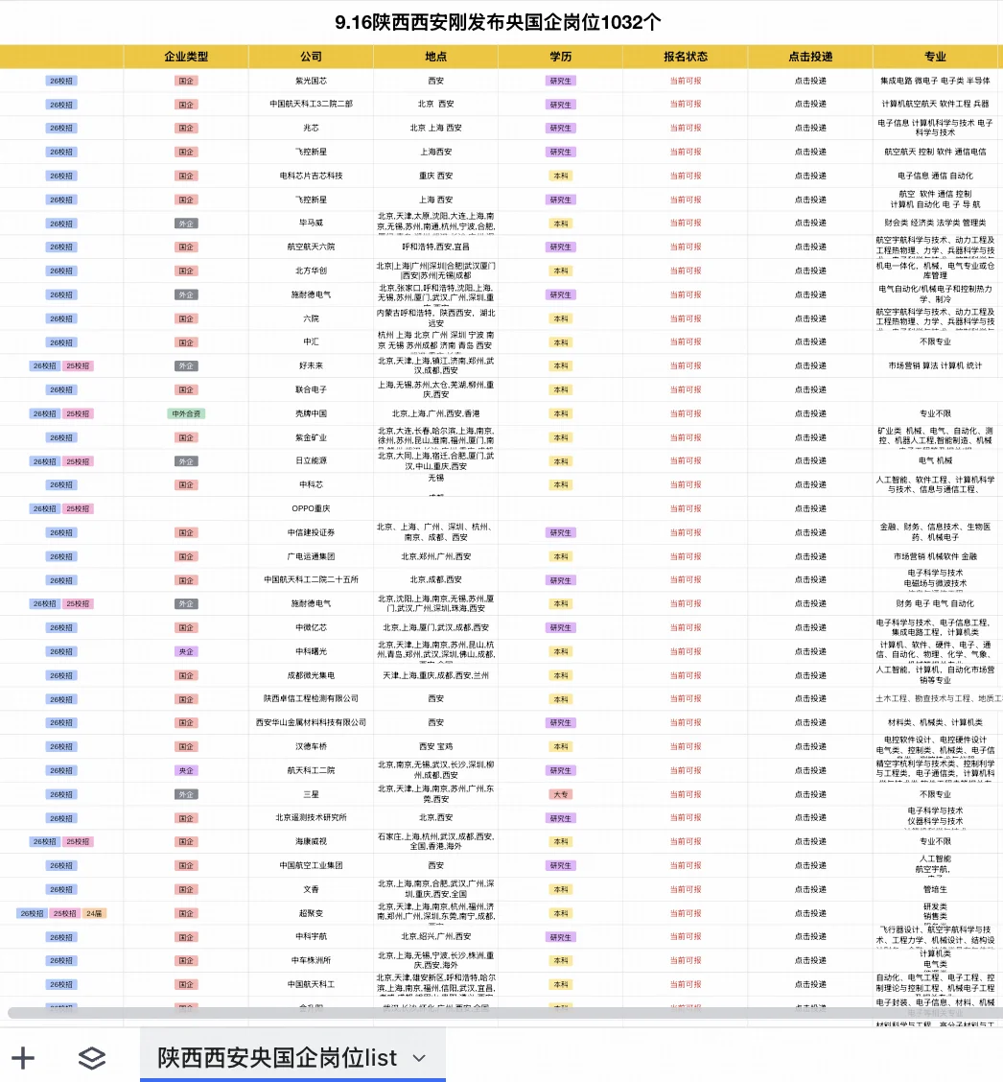Open 点击投递 link in 壳牌中国 row

(810, 413)
